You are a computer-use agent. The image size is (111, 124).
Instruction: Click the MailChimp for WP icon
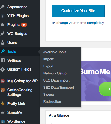(3, 81)
